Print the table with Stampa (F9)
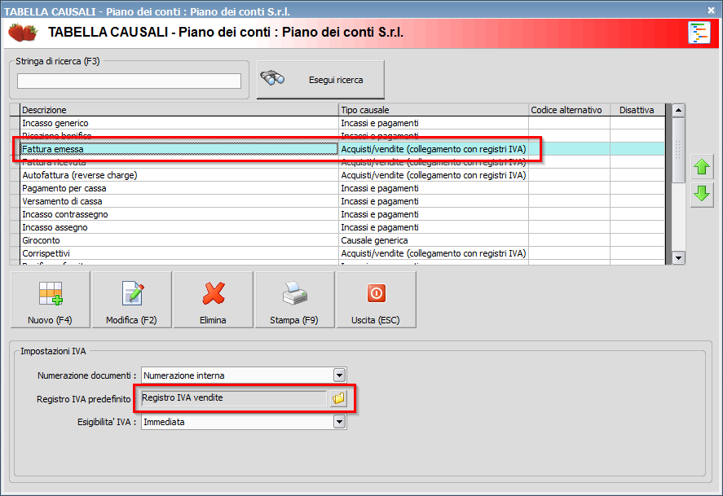The height and width of the screenshot is (496, 723). coord(294,300)
